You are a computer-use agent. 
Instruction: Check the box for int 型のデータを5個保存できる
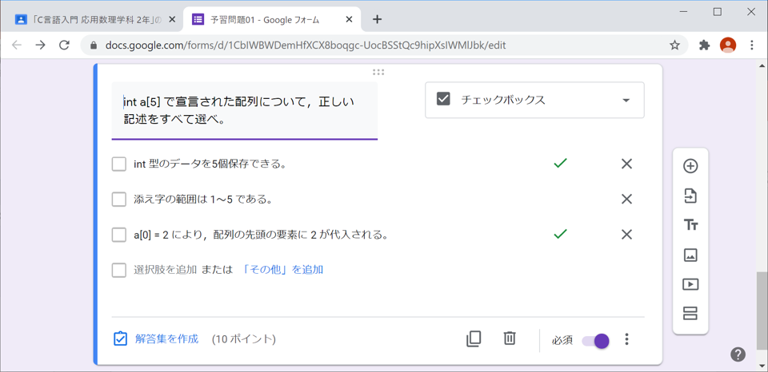pos(119,164)
